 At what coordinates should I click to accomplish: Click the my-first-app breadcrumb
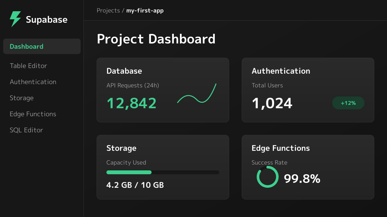pyautogui.click(x=145, y=11)
